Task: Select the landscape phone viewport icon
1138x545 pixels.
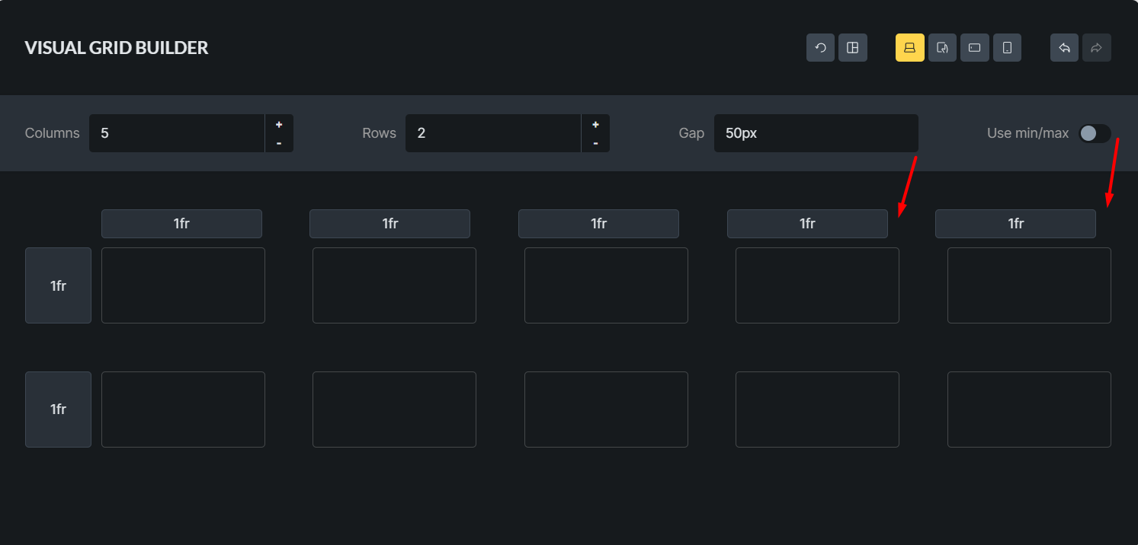Action: pyautogui.click(x=974, y=48)
